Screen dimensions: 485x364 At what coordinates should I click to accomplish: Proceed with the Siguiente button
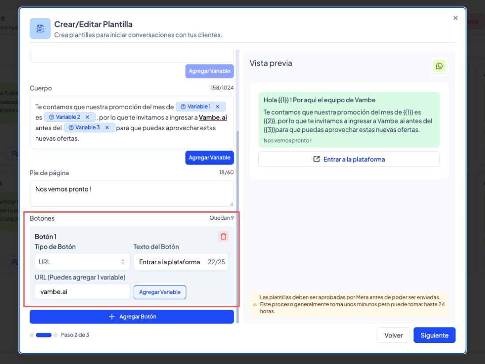pyautogui.click(x=434, y=335)
